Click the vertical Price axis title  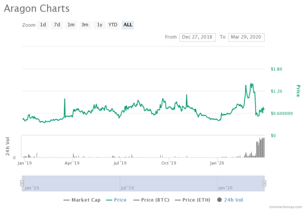298,91
